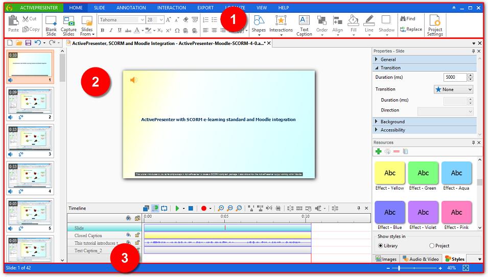Expand the General properties section

(x=425, y=59)
